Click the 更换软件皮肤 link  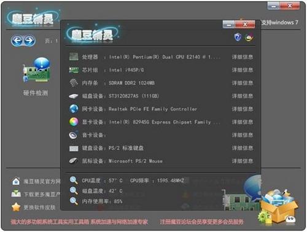click(x=39, y=207)
